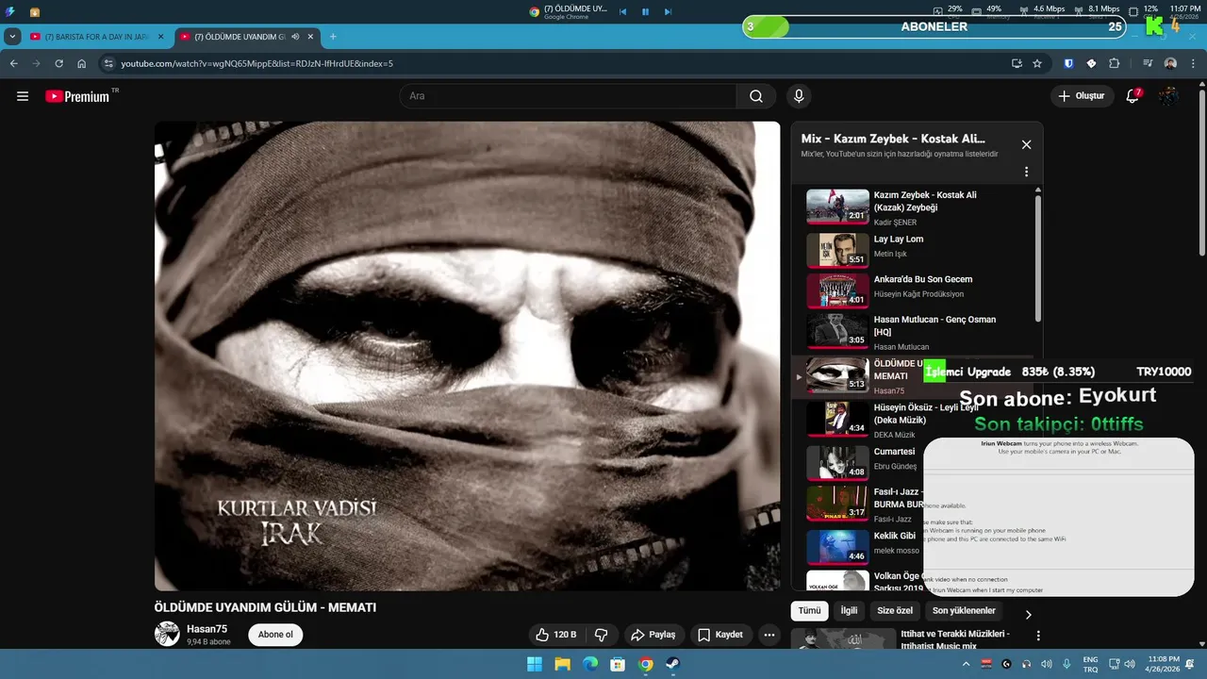Open Hasan75 channel avatar
Viewport: 1207px width, 679px height.
point(167,634)
